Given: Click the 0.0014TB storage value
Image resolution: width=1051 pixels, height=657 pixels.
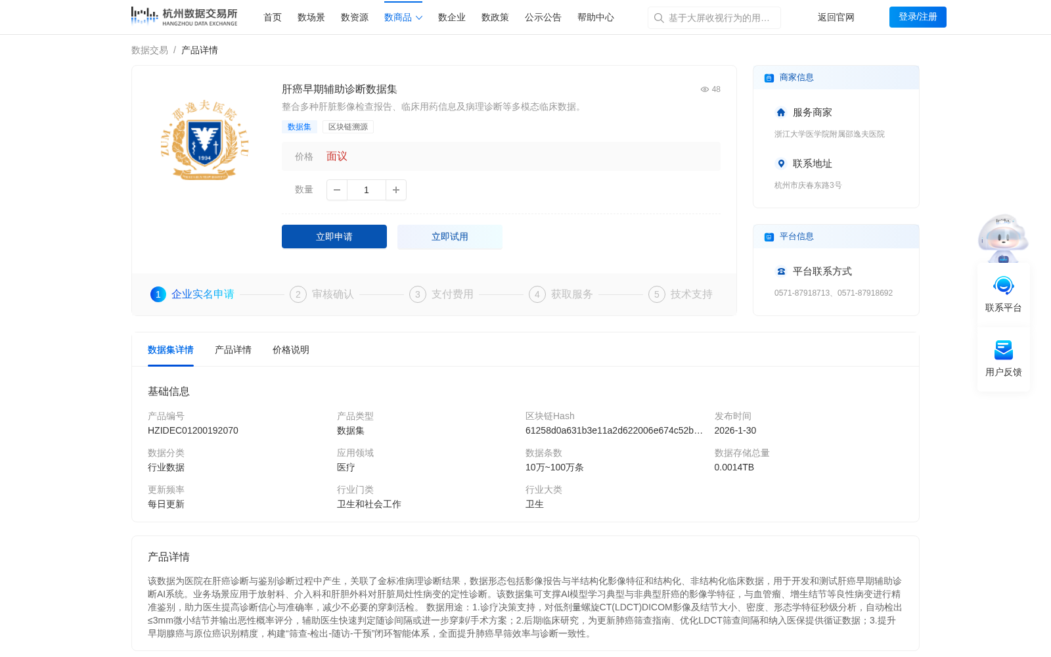Looking at the screenshot, I should 734,467.
